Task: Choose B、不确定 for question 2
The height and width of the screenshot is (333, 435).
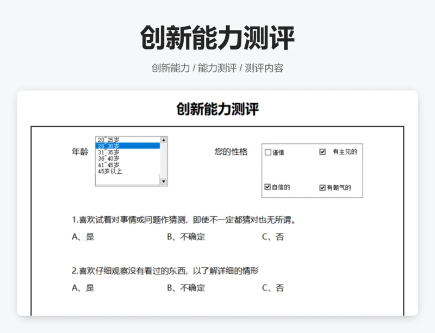Action: pyautogui.click(x=185, y=288)
